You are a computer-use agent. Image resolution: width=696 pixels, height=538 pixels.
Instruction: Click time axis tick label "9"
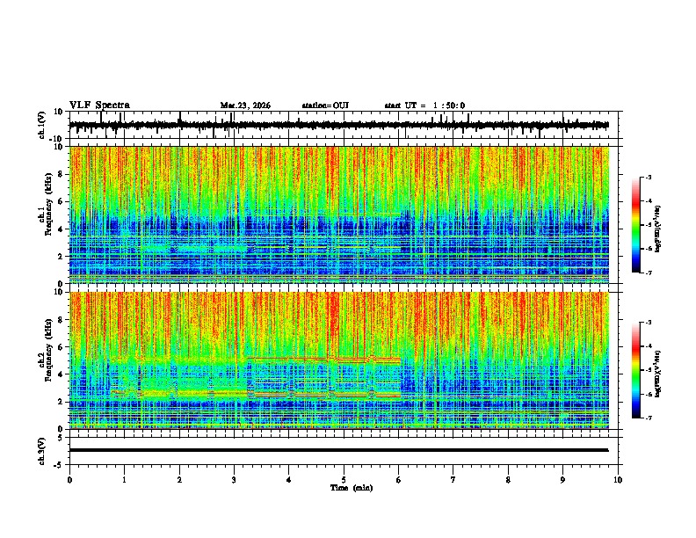point(562,480)
